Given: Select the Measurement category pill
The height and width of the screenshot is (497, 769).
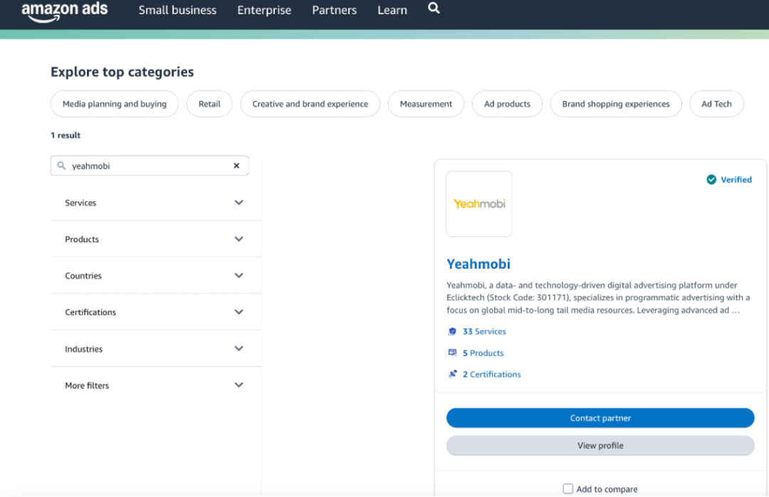Looking at the screenshot, I should (426, 104).
